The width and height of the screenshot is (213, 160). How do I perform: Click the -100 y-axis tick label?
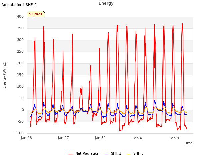(x=20, y=133)
